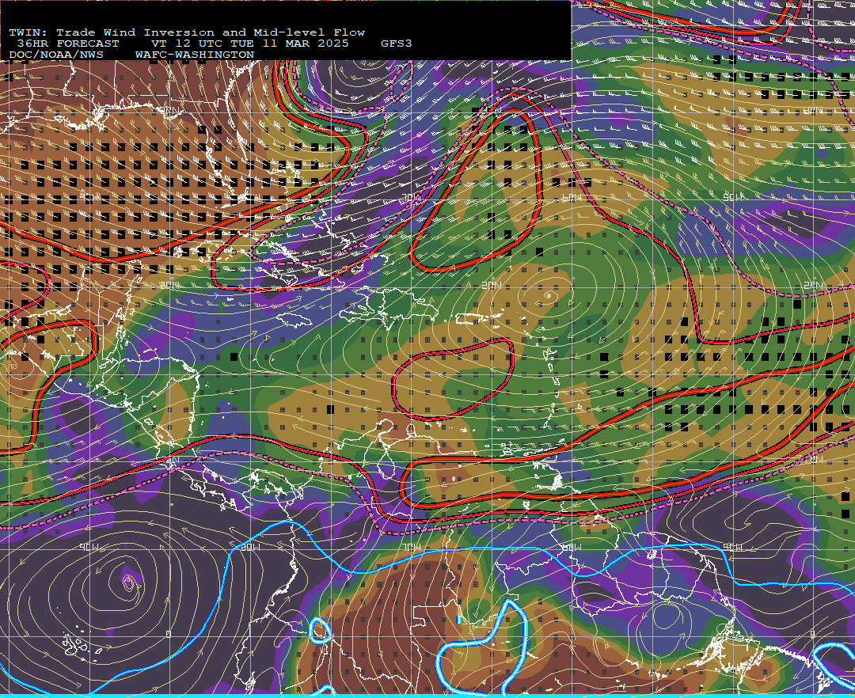The image size is (855, 698).
Task: Click the '36HR FORECAST' label
Action: [67, 44]
